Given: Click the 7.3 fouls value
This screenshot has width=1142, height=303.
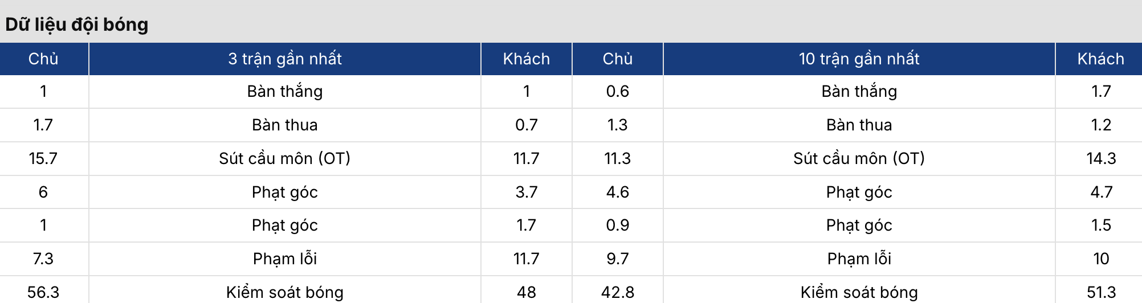Looking at the screenshot, I should click(43, 259).
